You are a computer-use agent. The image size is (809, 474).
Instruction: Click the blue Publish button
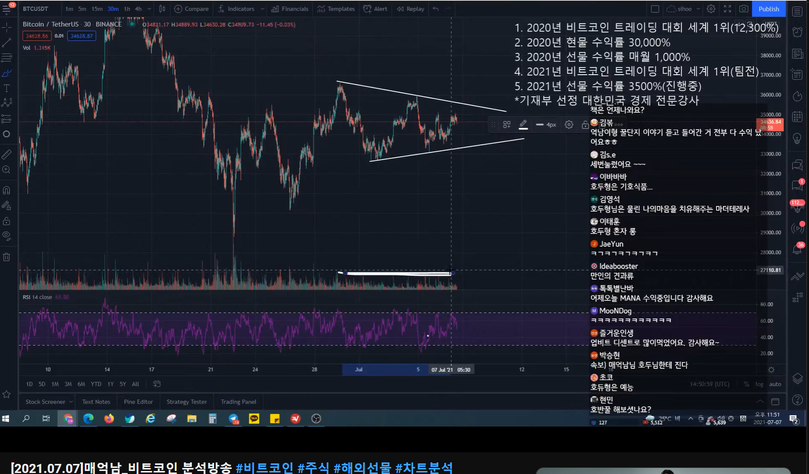(x=769, y=9)
